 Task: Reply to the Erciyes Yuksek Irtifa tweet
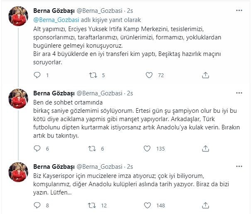[37, 75]
